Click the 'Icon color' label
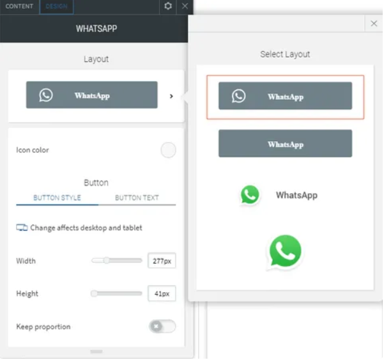This screenshot has width=384, height=360. 33,150
